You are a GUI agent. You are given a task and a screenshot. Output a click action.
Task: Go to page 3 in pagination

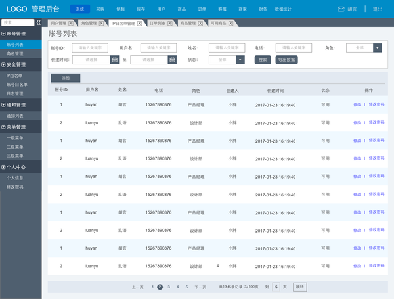(x=169, y=287)
